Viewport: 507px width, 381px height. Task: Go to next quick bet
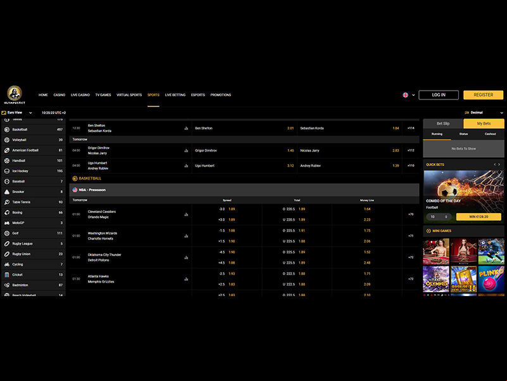499,165
